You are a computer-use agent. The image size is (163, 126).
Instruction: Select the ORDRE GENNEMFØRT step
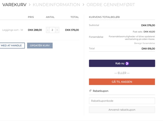pos(111,5)
